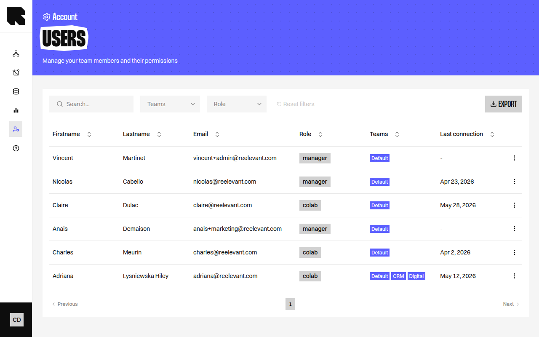539x337 pixels.
Task: Open the users management sidebar icon
Action: click(16, 129)
